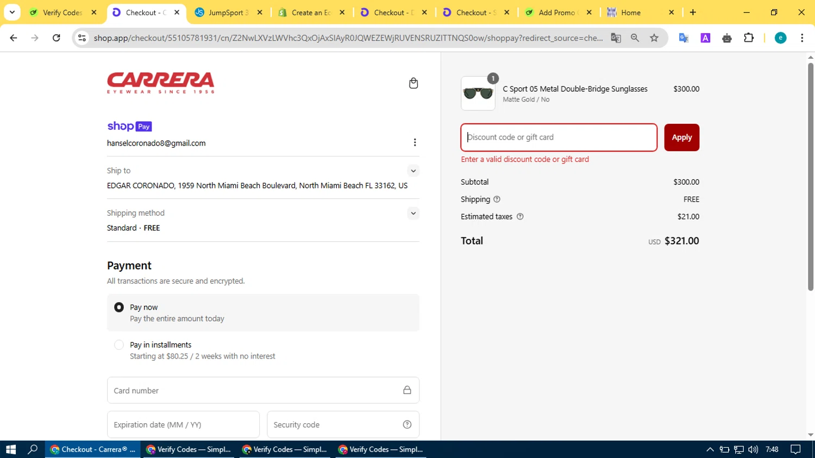Click the browser address bar URL
The width and height of the screenshot is (815, 458).
click(348, 37)
